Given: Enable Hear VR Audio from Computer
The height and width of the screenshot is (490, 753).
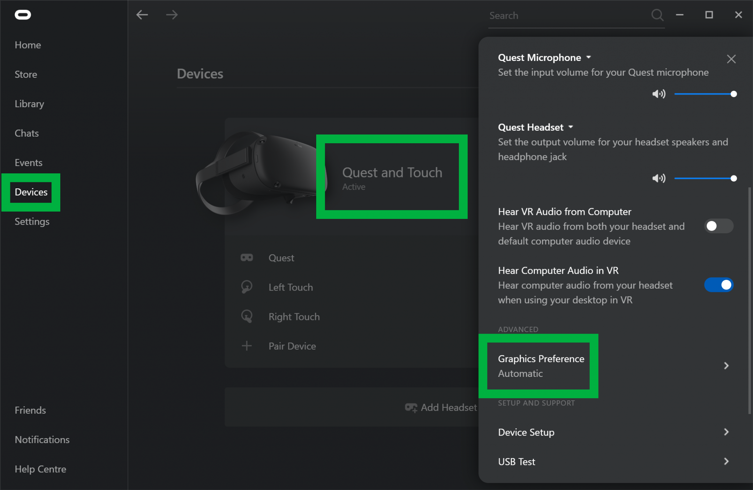Looking at the screenshot, I should (x=718, y=226).
